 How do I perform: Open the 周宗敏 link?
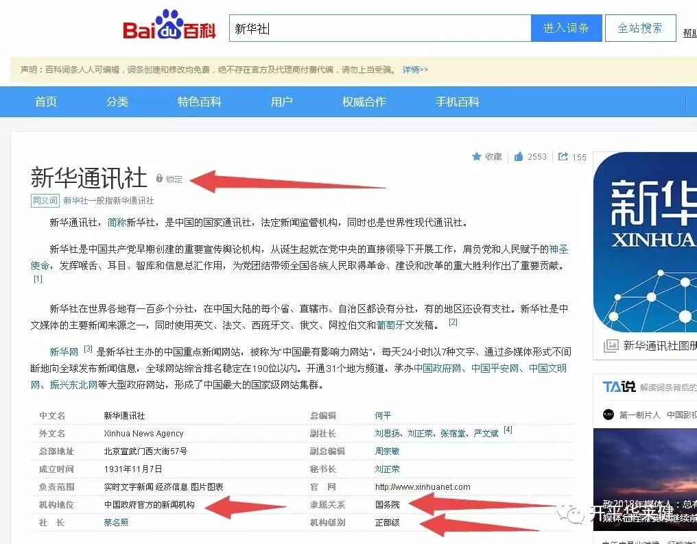(387, 452)
